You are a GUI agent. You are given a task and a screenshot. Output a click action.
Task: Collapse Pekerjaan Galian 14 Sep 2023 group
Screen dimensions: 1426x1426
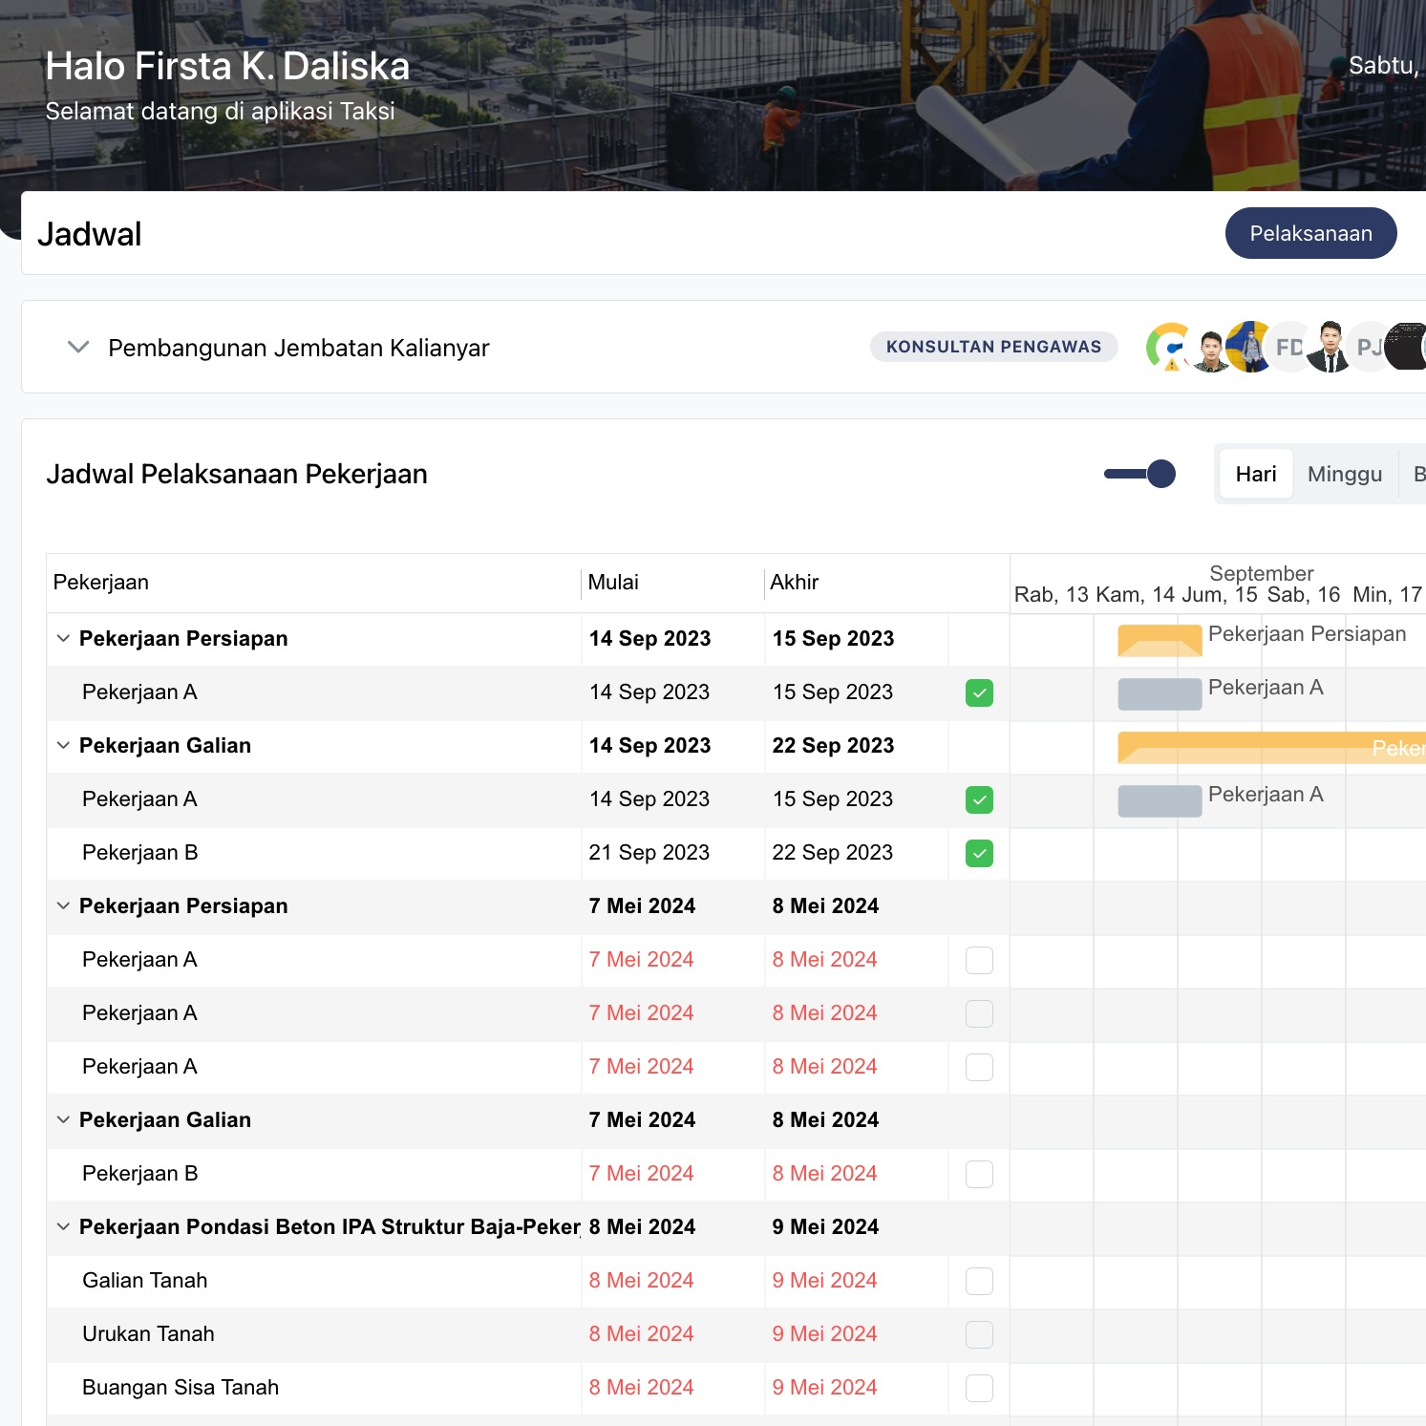63,746
